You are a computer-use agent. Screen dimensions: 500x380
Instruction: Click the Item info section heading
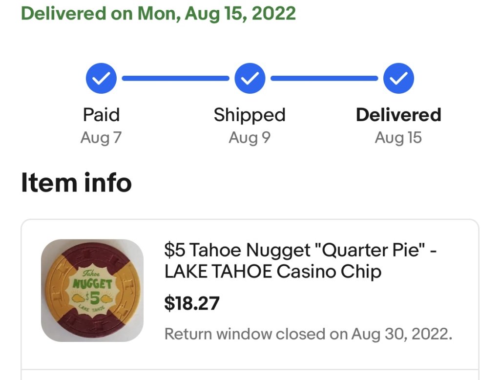pos(76,183)
